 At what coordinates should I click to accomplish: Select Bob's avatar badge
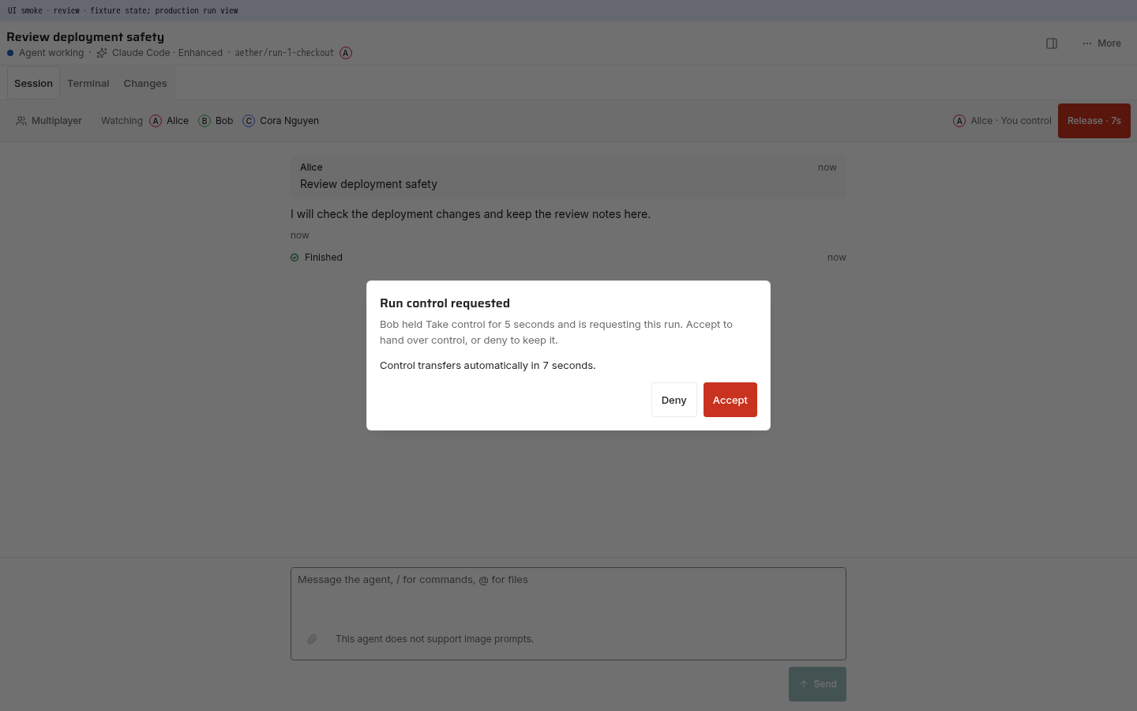[205, 121]
